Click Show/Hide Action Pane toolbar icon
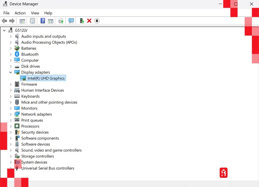Viewport: 259px width, 187px height. 51,21
